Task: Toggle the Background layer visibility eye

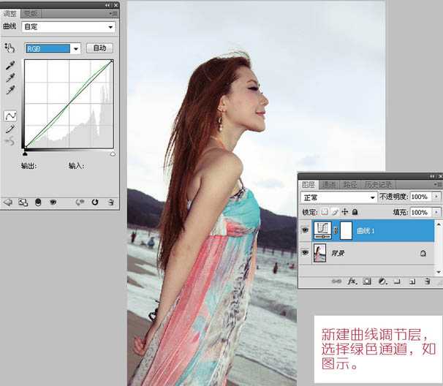Action: [x=305, y=253]
